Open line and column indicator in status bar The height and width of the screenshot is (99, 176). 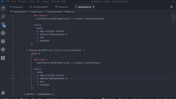(x=137, y=98)
